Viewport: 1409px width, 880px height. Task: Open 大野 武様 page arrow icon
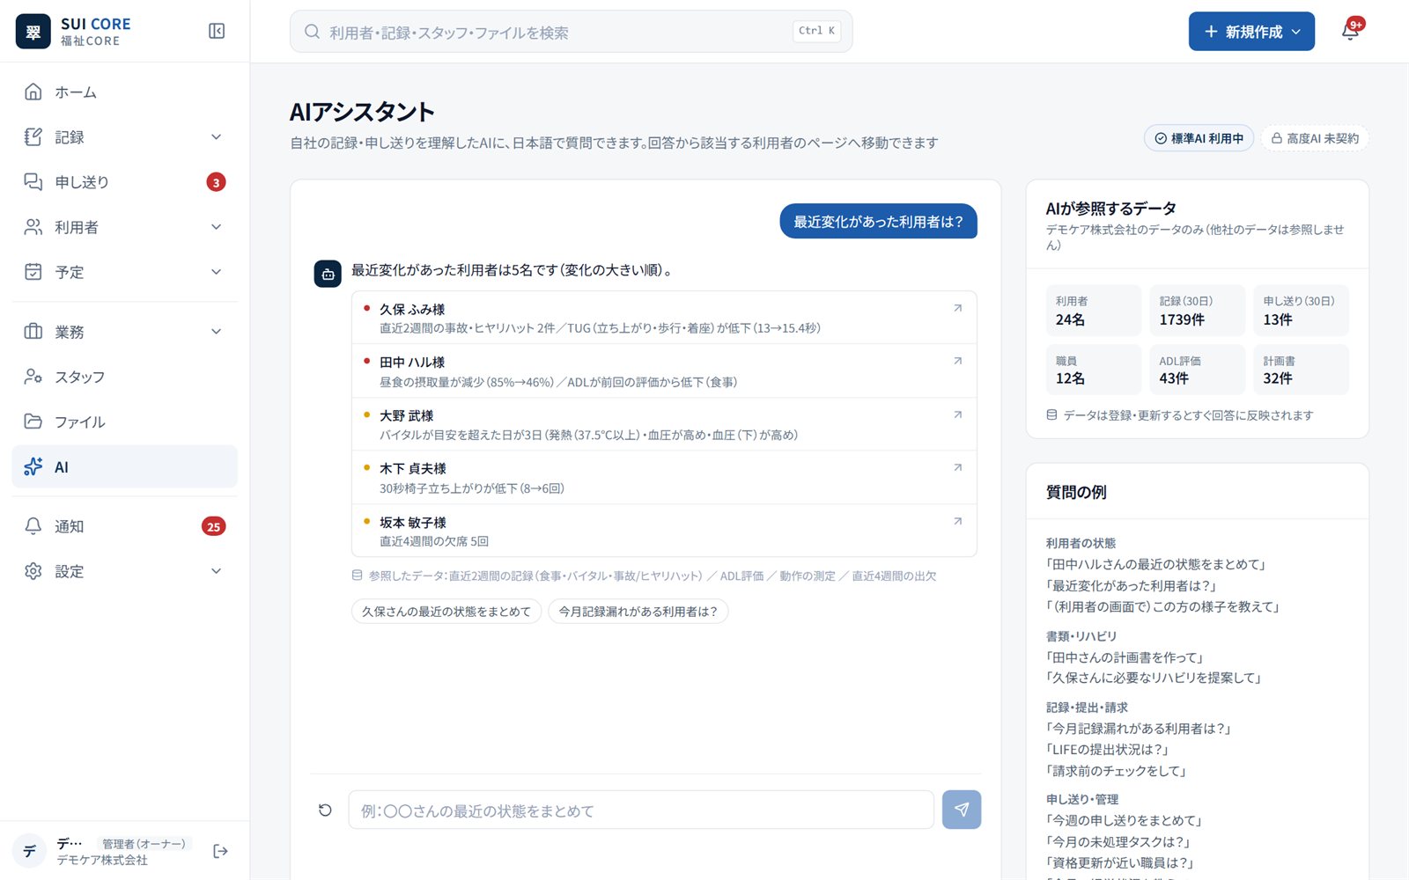pos(957,414)
